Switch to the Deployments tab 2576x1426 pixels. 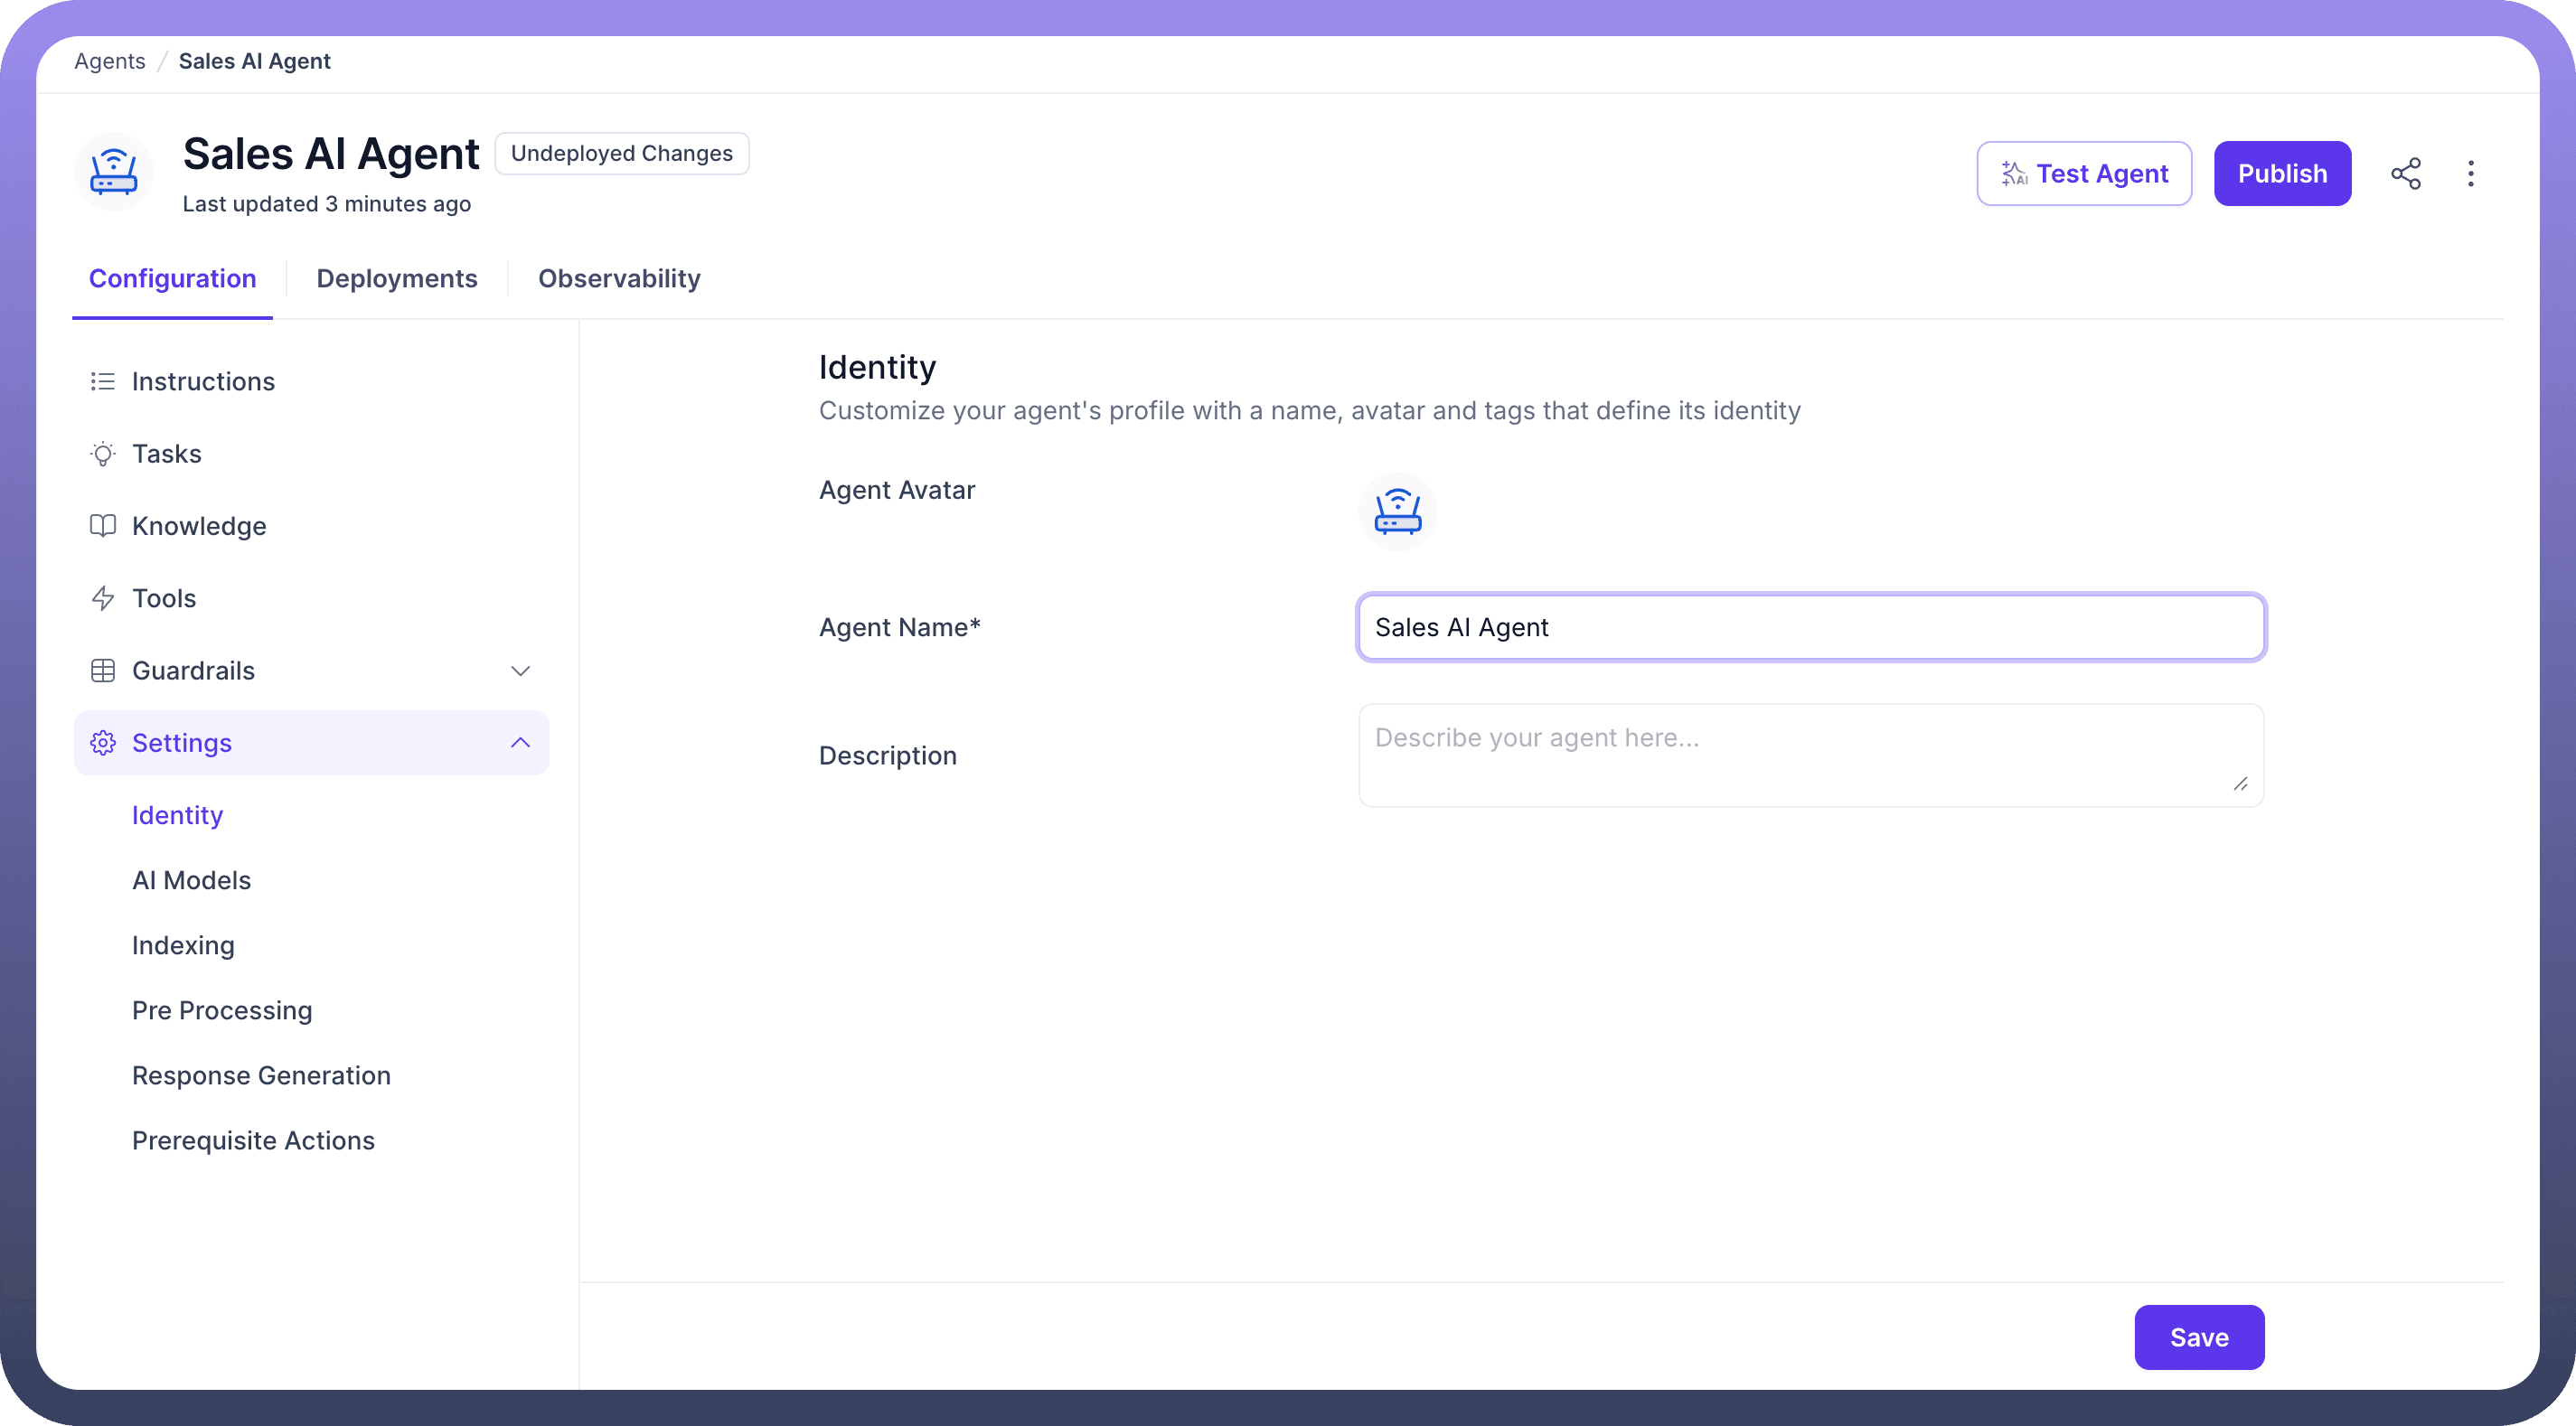click(x=396, y=278)
